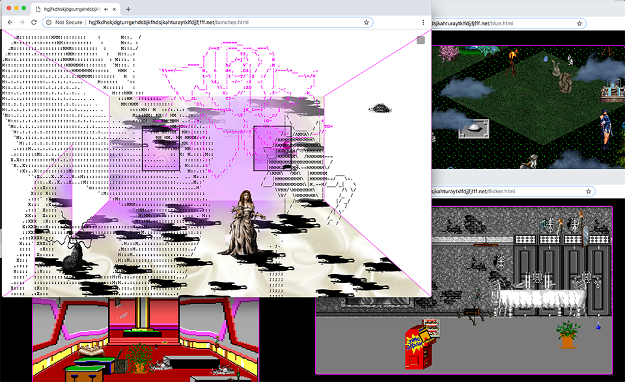Reload the banshee.html page
Image resolution: width=625 pixels, height=382 pixels.
point(35,22)
